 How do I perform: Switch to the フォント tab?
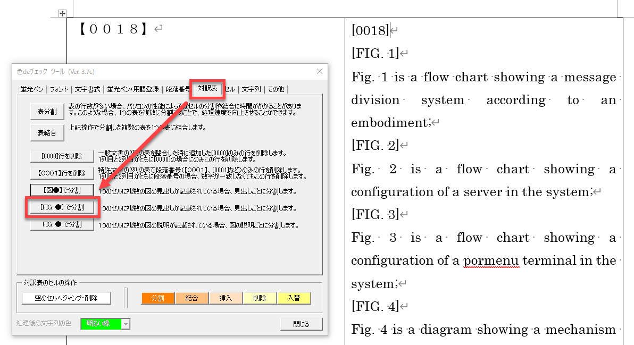(59, 89)
